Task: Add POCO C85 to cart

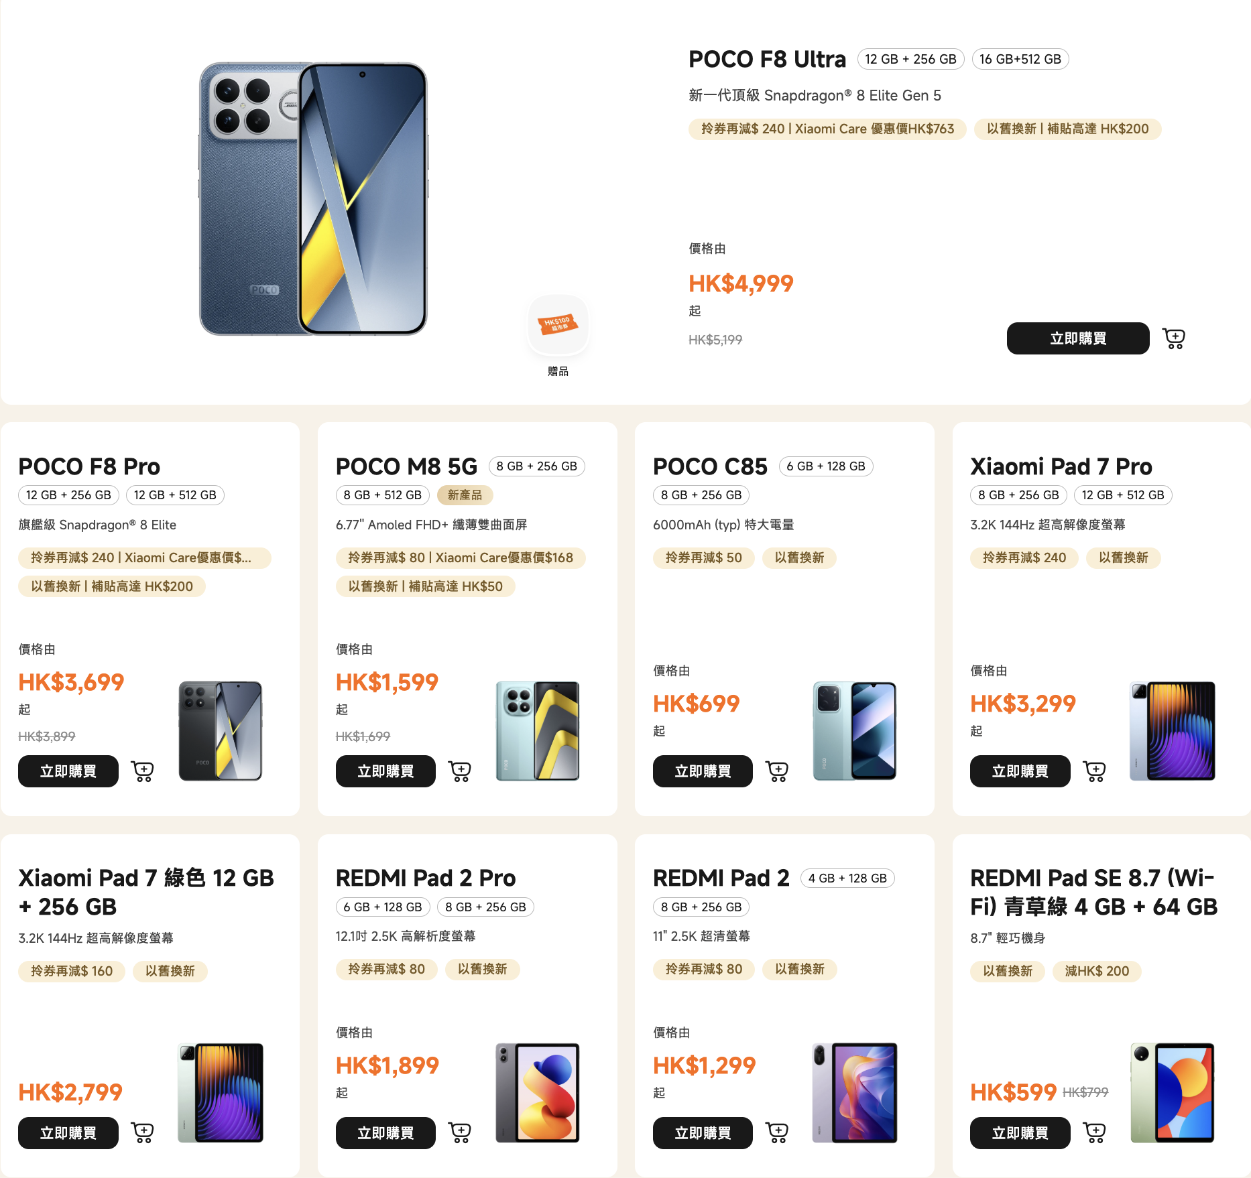Action: [777, 771]
